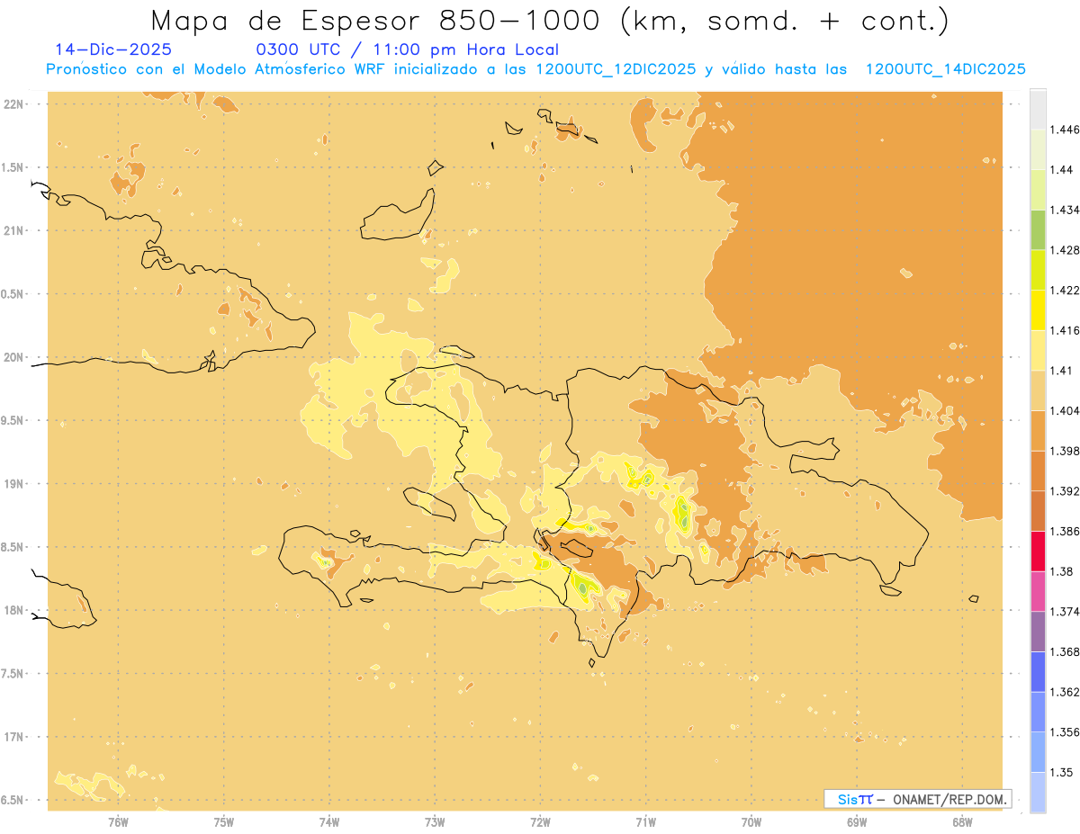
Task: Click the '17N' latitude label
Action: coord(15,737)
